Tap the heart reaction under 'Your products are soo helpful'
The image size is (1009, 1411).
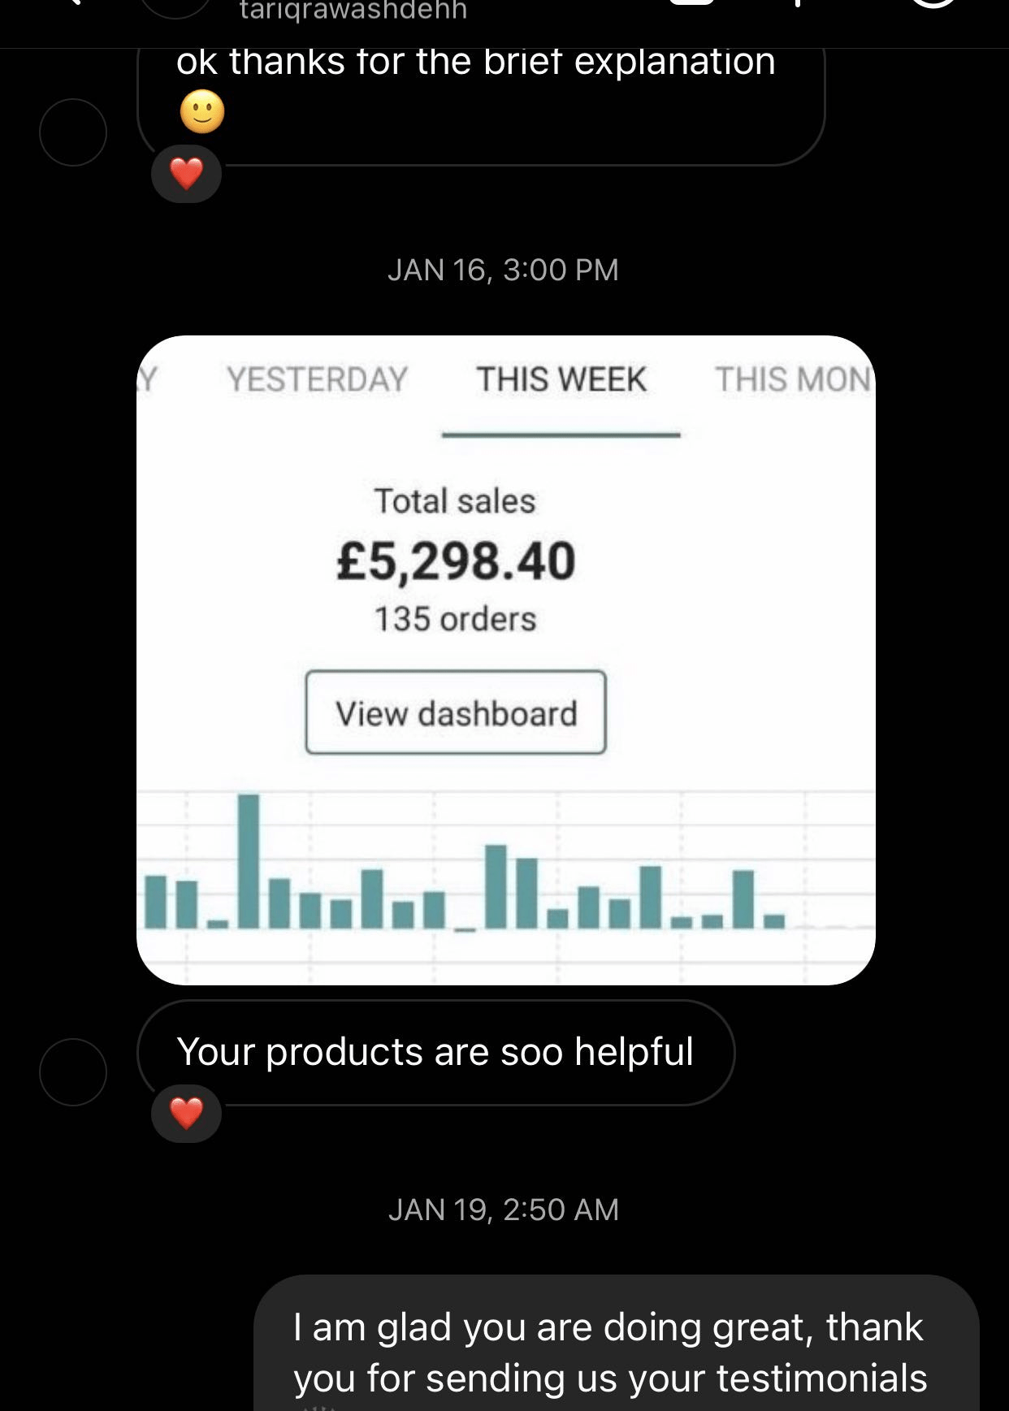(186, 1113)
